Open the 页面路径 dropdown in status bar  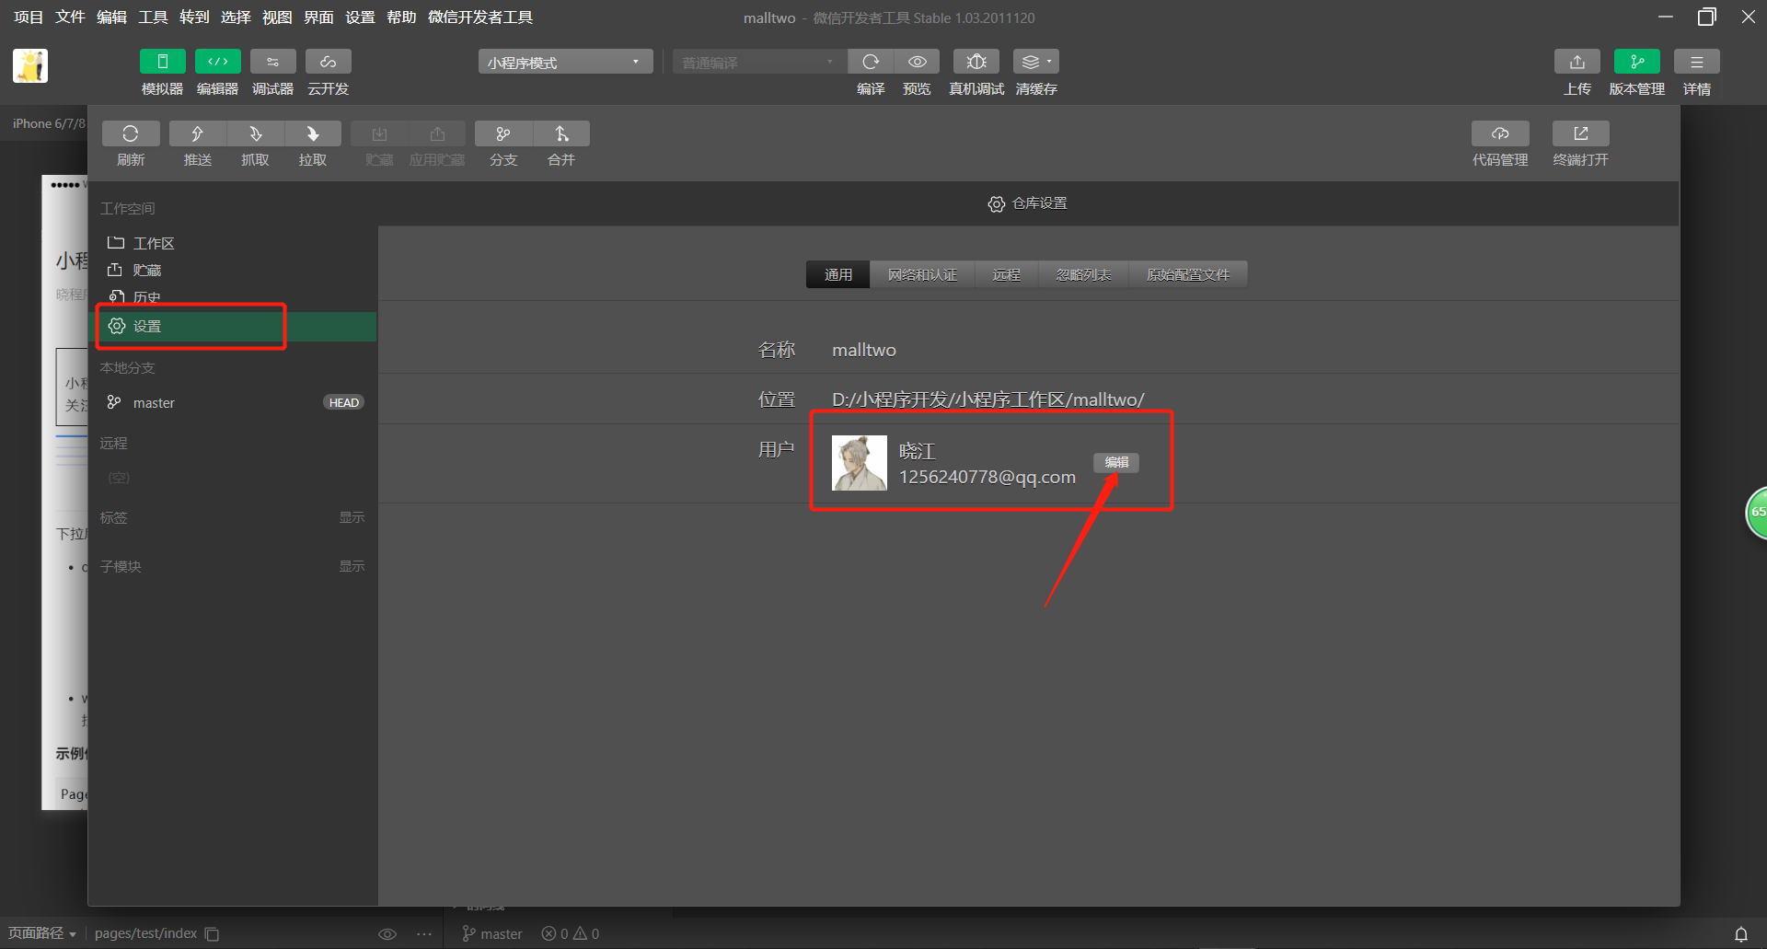42,933
